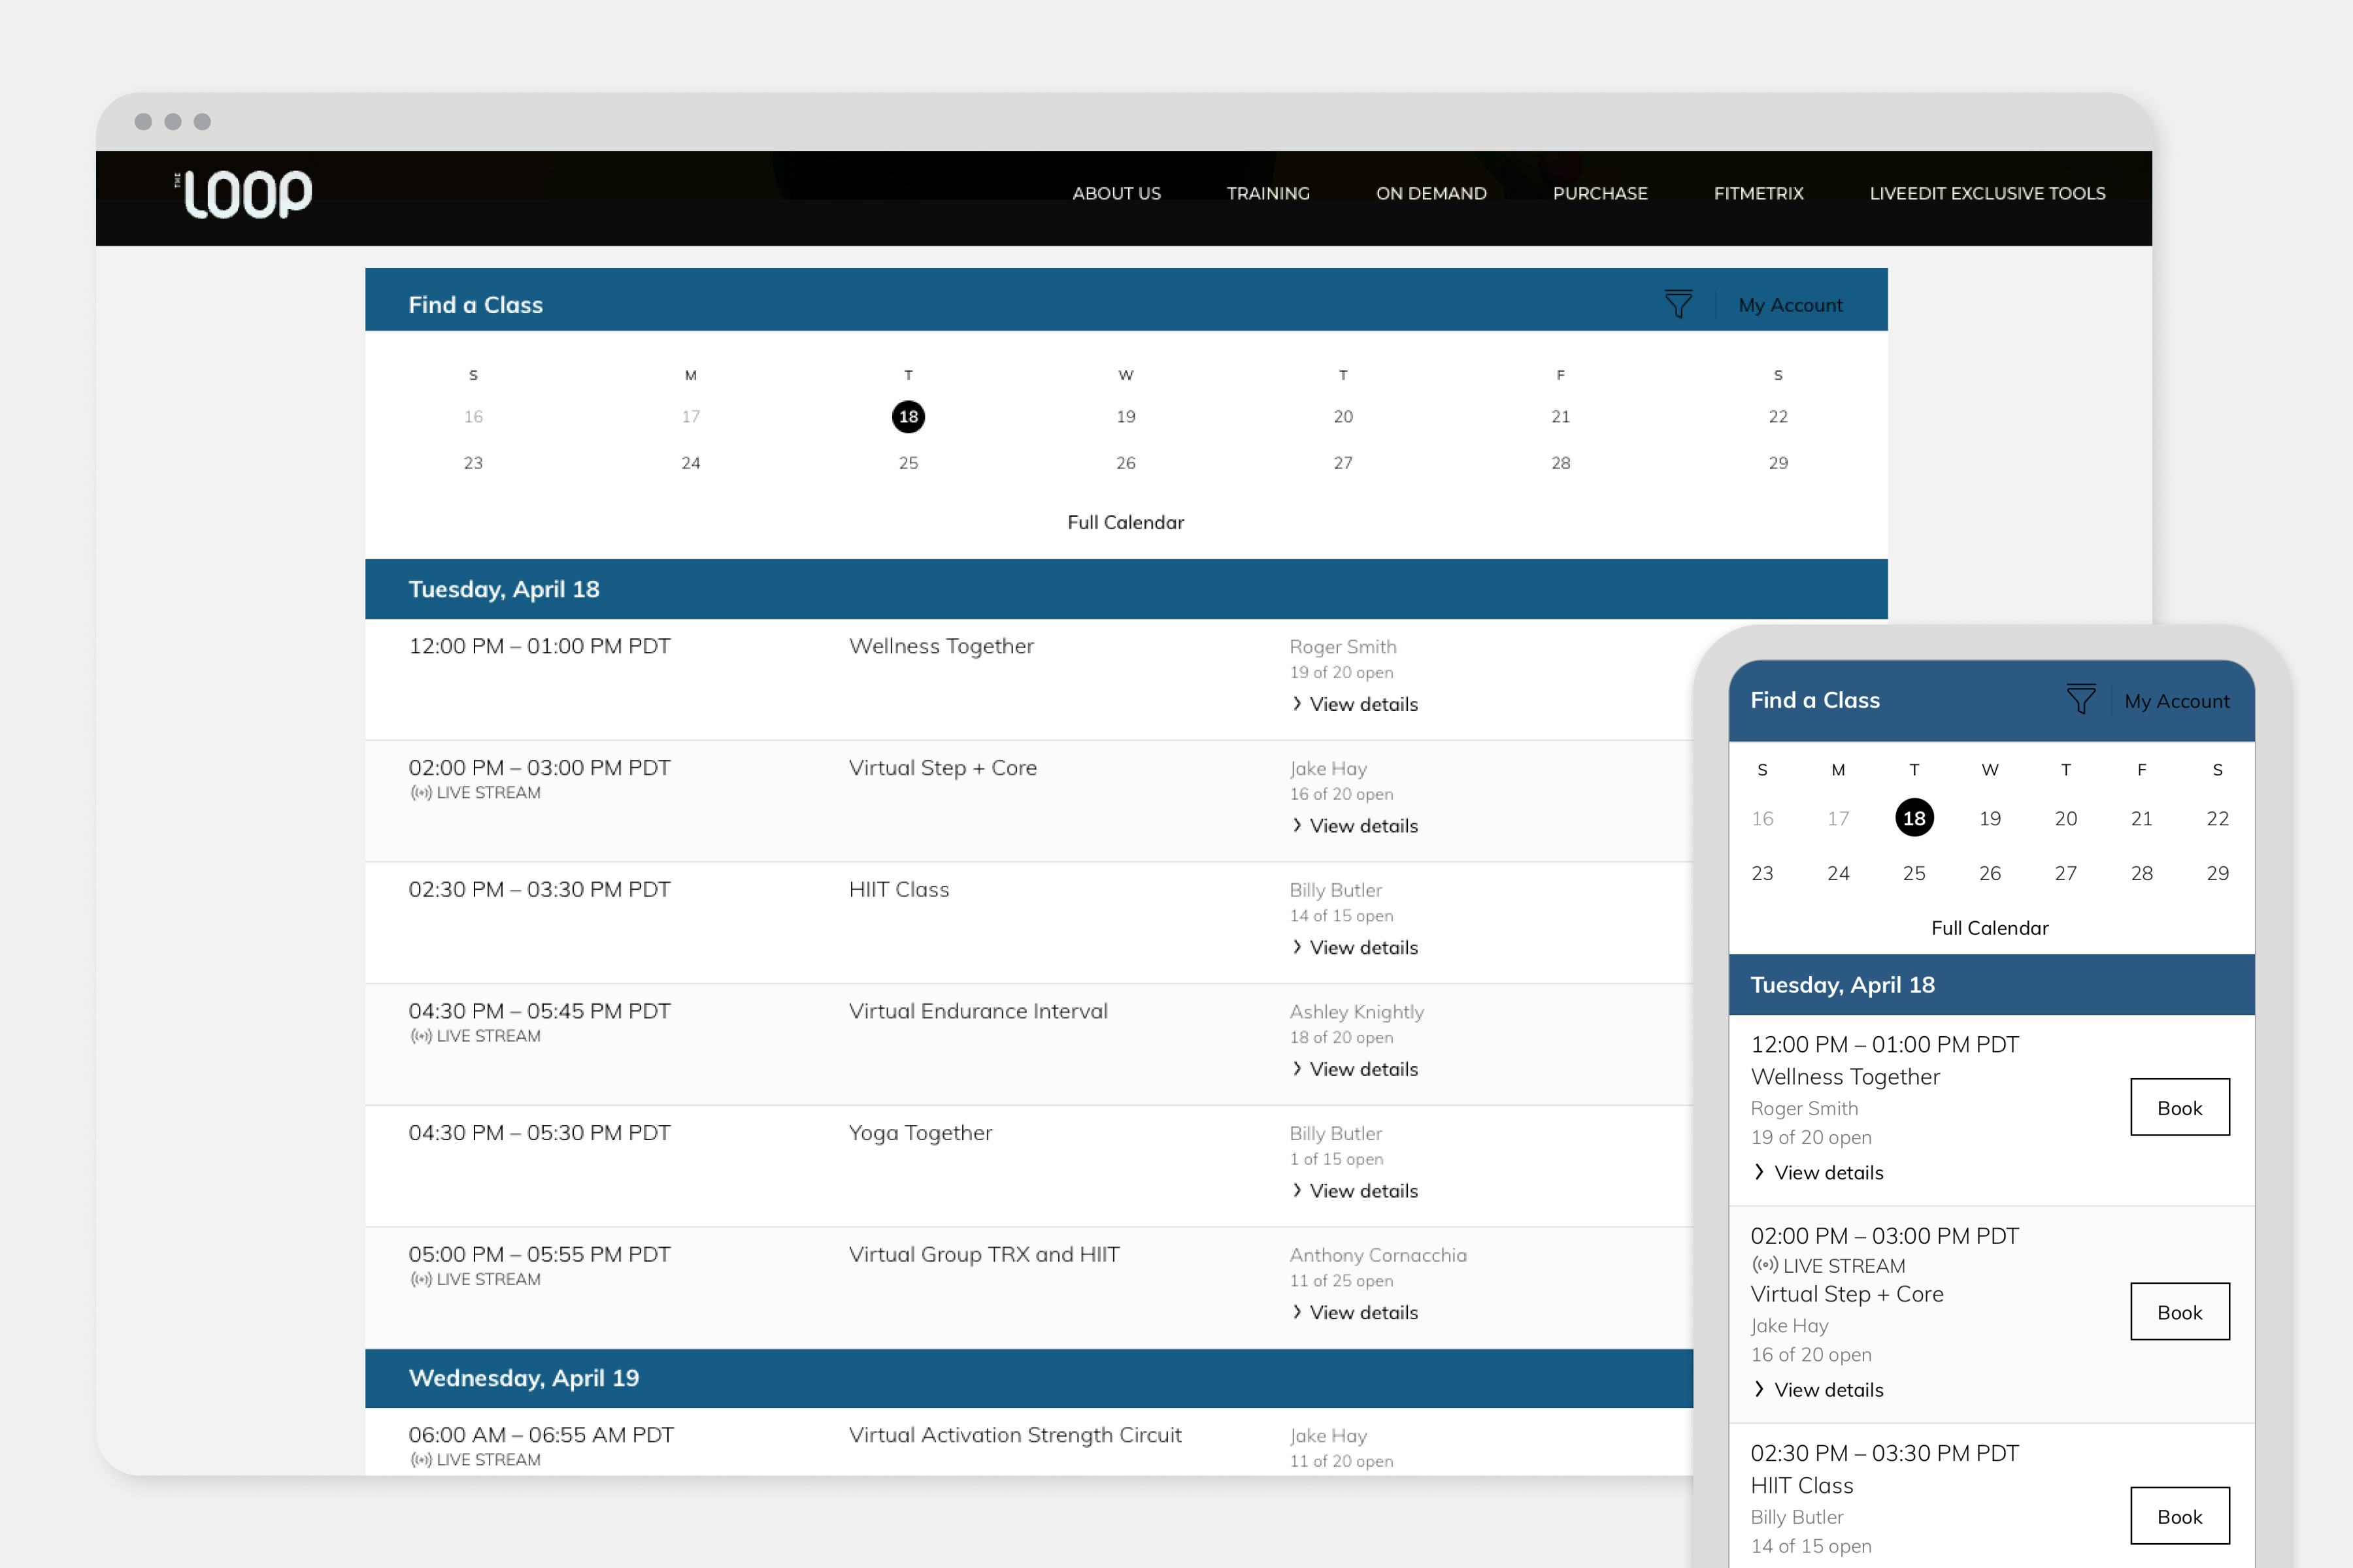
Task: Click the filter funnel icon in mobile widget
Action: click(2081, 700)
